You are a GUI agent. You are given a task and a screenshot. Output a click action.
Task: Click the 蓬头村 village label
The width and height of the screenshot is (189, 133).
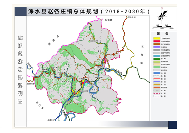point(100,51)
